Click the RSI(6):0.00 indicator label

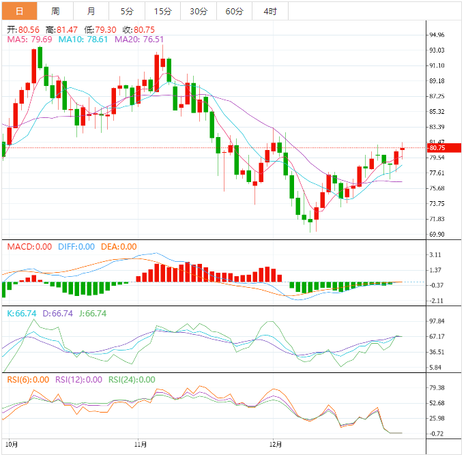[29, 380]
